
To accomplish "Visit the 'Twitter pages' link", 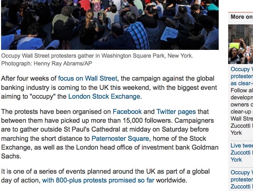I will tap(176, 112).
